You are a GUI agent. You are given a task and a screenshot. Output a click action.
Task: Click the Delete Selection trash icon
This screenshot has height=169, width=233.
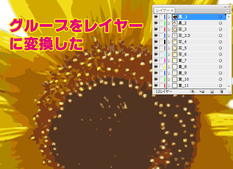(x=221, y=92)
